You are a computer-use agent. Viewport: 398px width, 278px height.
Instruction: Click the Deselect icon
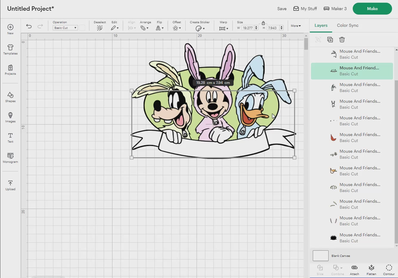pyautogui.click(x=100, y=28)
